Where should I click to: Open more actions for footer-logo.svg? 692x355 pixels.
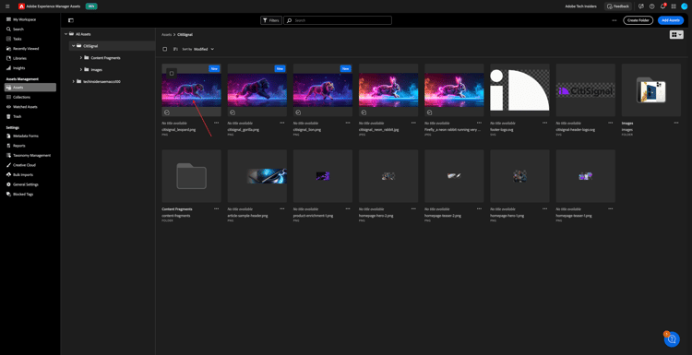click(545, 123)
